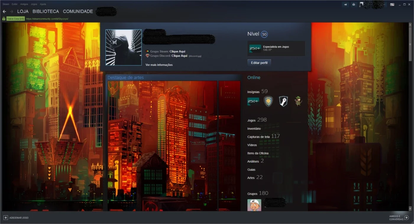This screenshot has width=414, height=224.
Task: Open the Inventário link
Action: point(254,129)
